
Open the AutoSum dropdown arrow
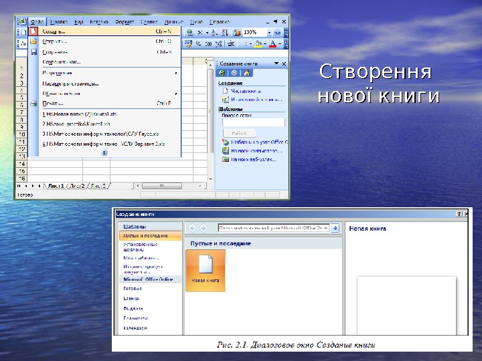pyautogui.click(x=207, y=32)
